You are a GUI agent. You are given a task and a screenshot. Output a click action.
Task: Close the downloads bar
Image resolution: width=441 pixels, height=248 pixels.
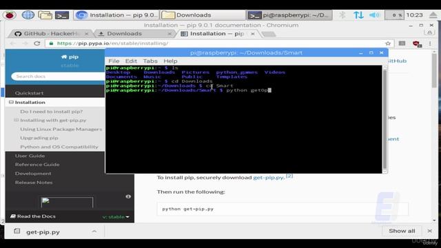pos(430,231)
